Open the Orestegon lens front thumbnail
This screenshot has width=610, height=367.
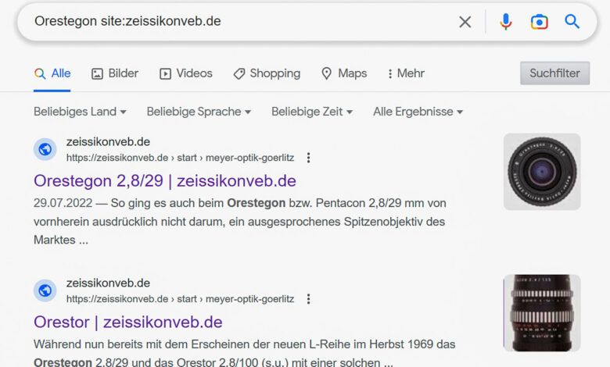tap(542, 172)
